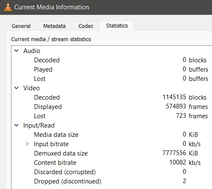Switch to the Codec tab
Viewport: 212px width, 189px height.
(86, 26)
